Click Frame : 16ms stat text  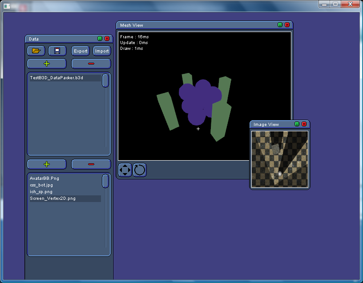pyautogui.click(x=134, y=37)
